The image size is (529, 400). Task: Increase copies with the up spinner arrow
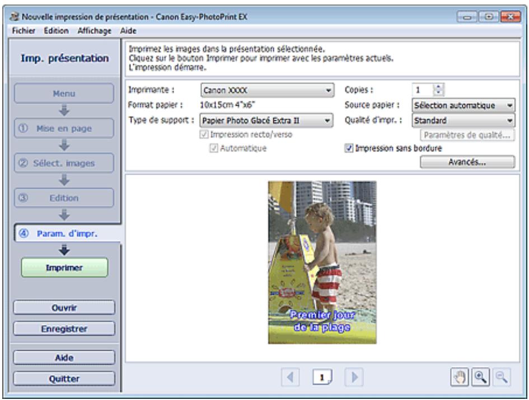click(x=438, y=87)
